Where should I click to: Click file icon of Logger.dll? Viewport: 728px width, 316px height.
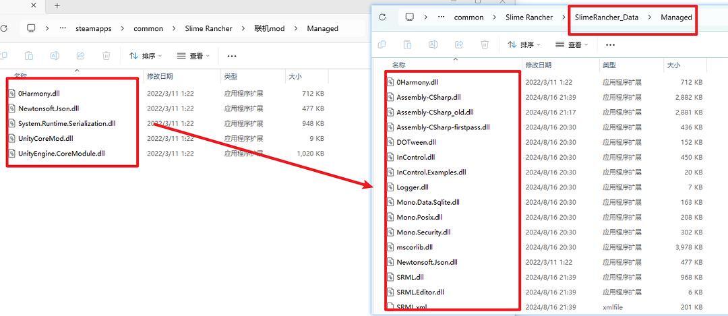(x=390, y=187)
